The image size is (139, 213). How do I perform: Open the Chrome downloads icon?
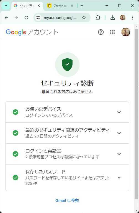click(112, 18)
